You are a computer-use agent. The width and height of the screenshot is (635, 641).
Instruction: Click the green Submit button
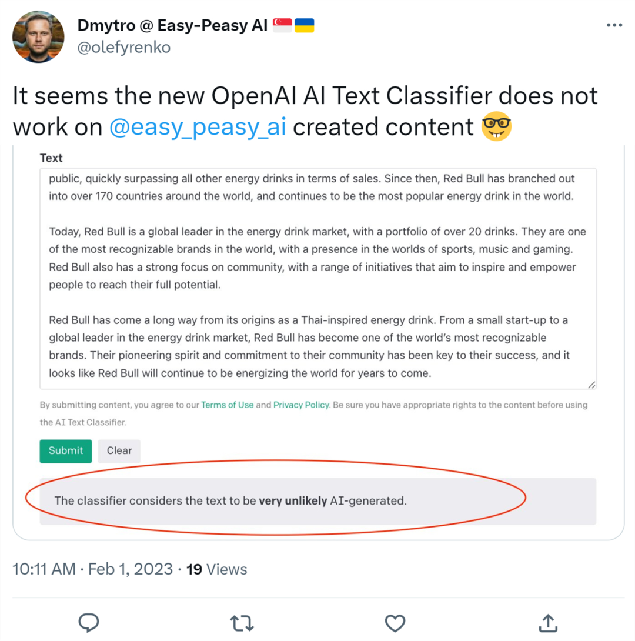click(66, 450)
